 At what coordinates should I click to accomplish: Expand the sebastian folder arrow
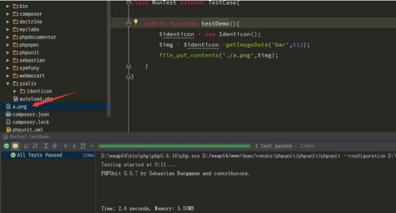(x=8, y=60)
